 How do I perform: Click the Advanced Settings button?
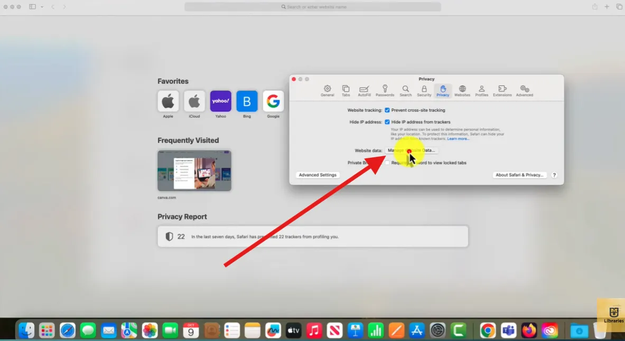[x=318, y=175]
